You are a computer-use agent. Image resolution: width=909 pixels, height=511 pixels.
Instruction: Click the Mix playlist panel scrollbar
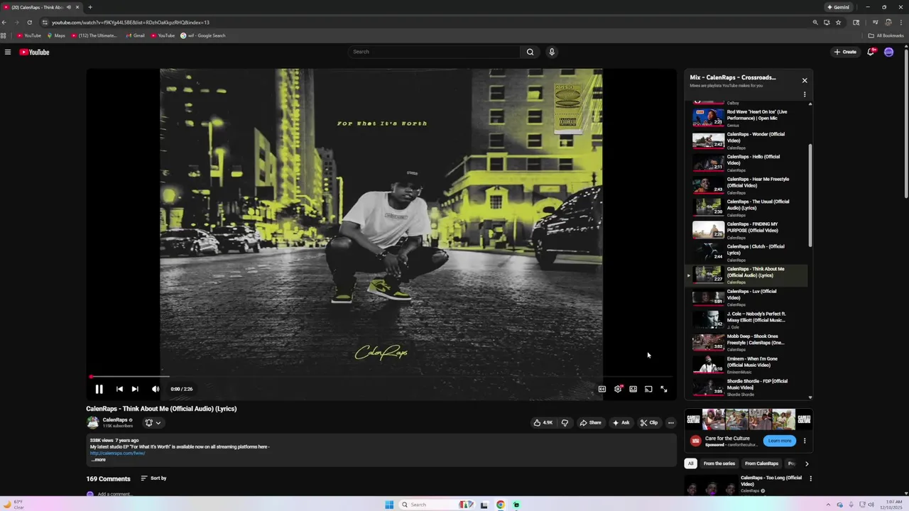click(x=810, y=195)
